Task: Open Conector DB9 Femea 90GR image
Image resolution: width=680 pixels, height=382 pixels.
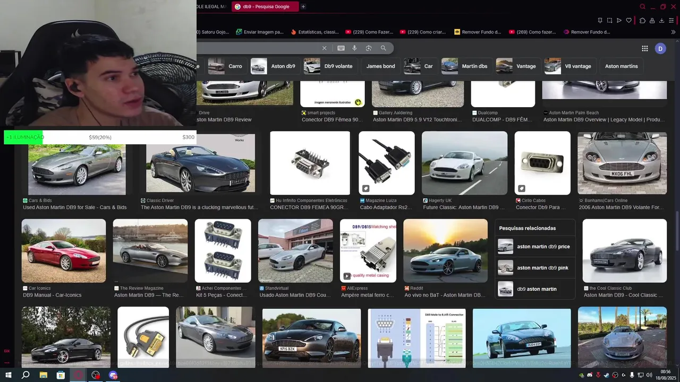Action: click(310, 163)
